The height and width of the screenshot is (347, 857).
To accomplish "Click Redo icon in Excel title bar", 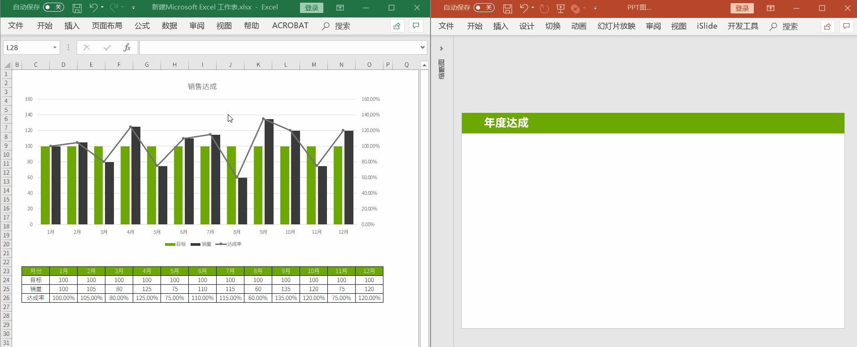I will click(x=114, y=7).
